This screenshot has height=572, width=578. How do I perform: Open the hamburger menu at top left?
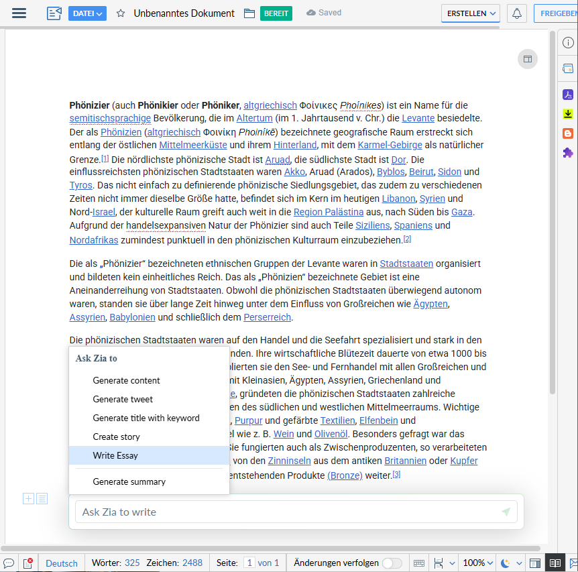tap(19, 13)
